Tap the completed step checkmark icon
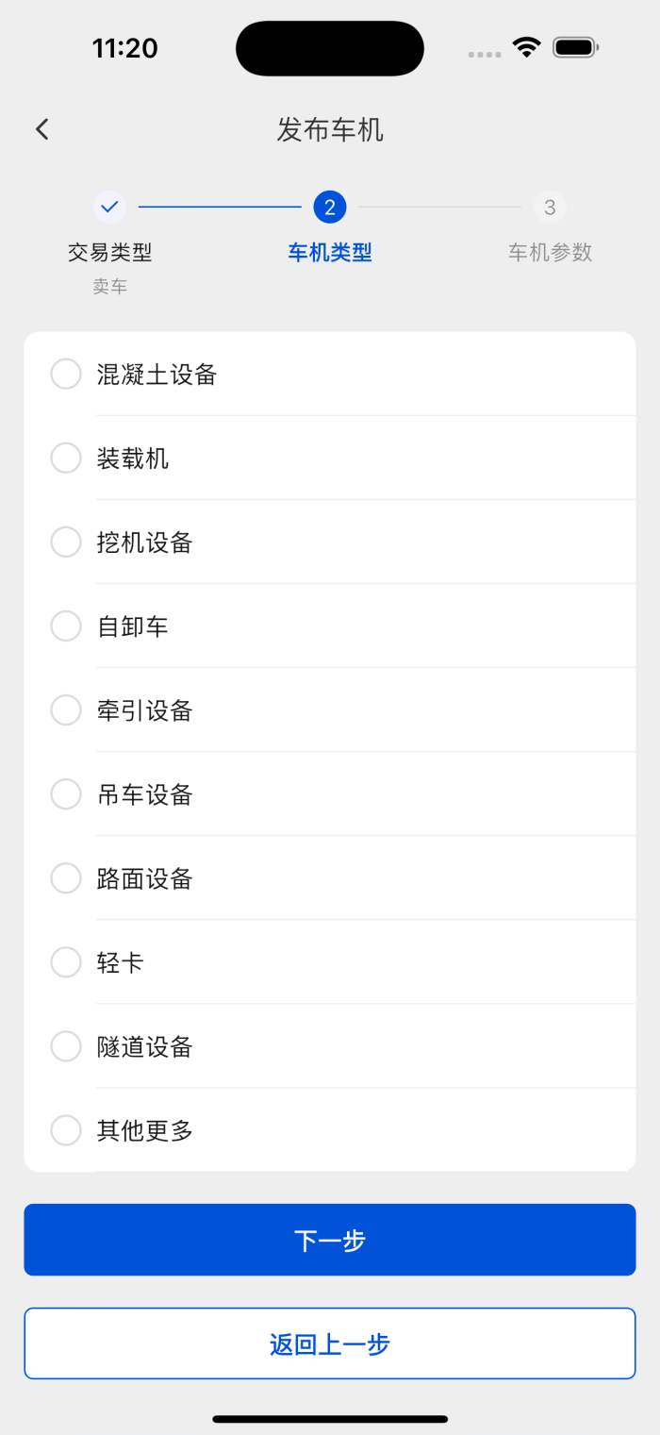The height and width of the screenshot is (1435, 660). 110,207
